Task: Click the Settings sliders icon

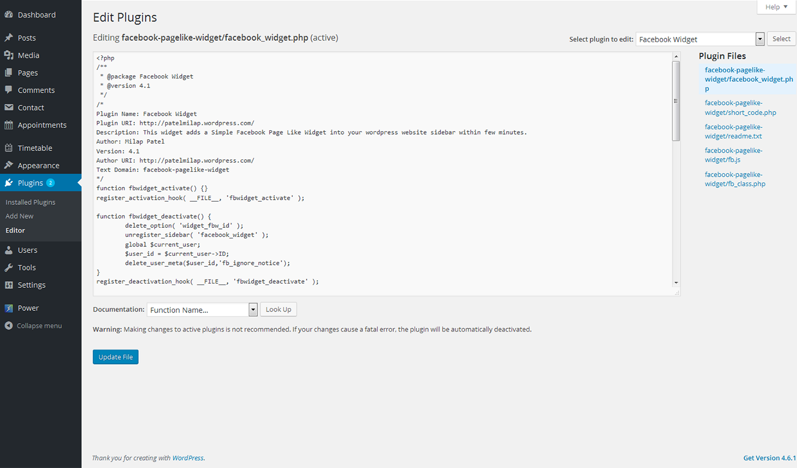Action: (9, 285)
